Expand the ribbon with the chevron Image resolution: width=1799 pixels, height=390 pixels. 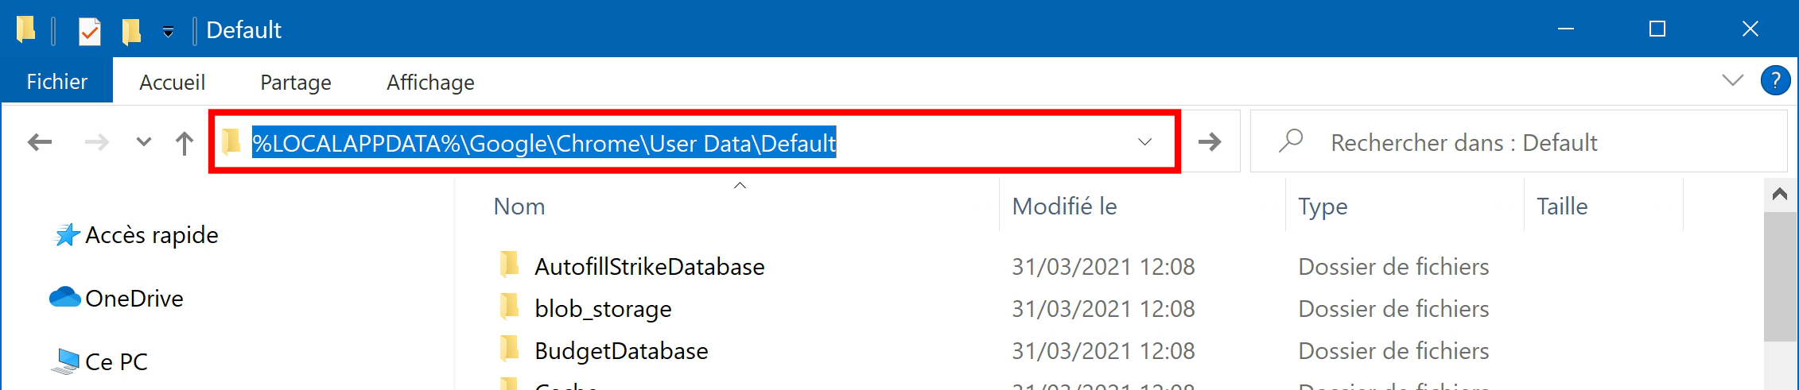pyautogui.click(x=1732, y=80)
